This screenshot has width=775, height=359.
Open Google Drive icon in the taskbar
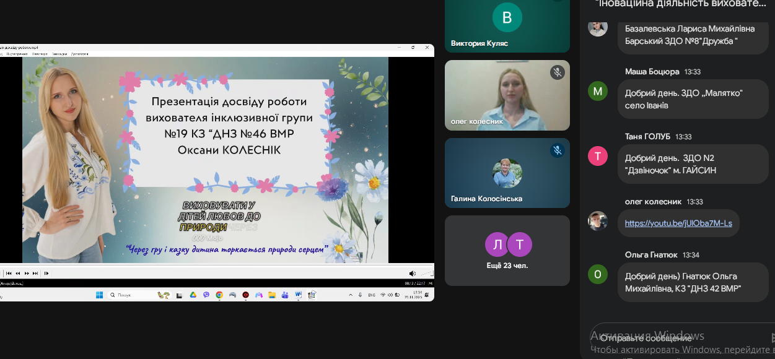pyautogui.click(x=193, y=295)
